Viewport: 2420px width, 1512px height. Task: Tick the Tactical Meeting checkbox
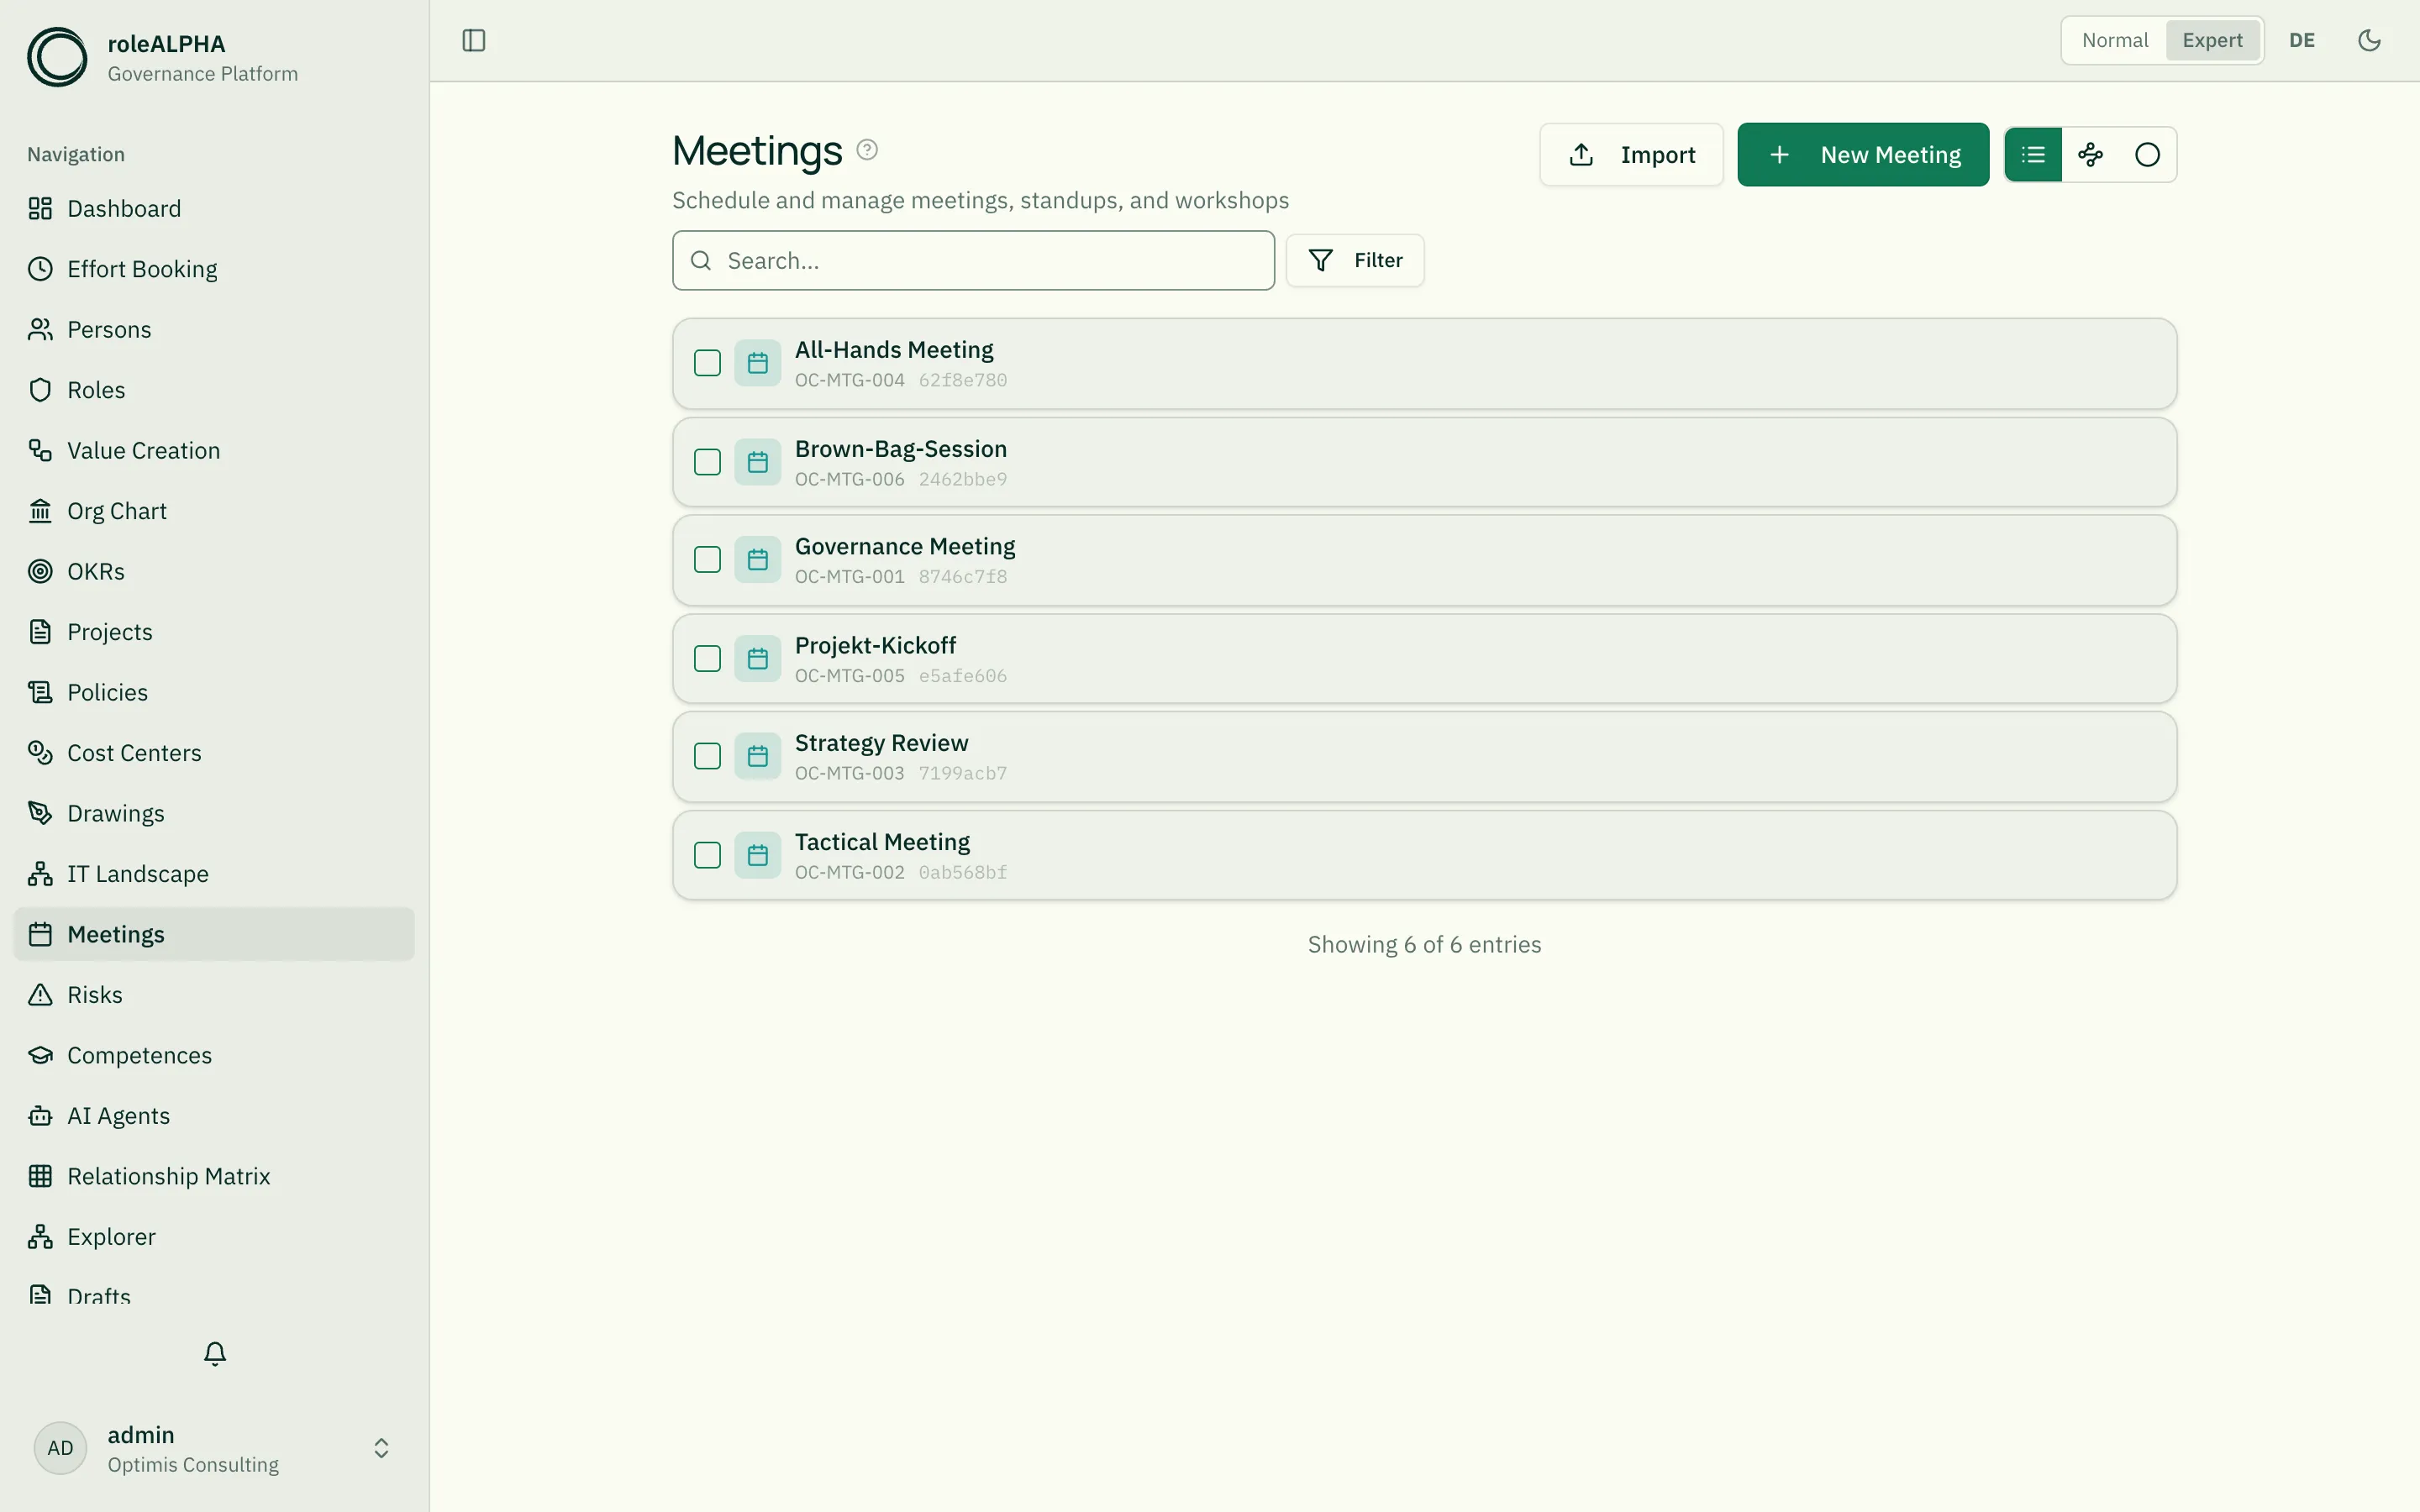pos(707,855)
